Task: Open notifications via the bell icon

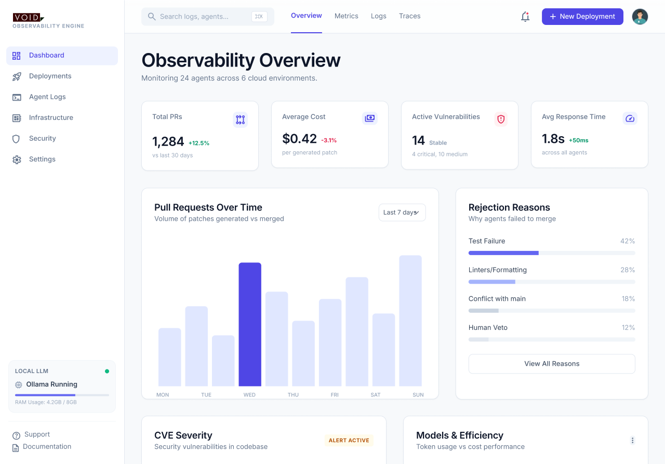Action: 525,16
